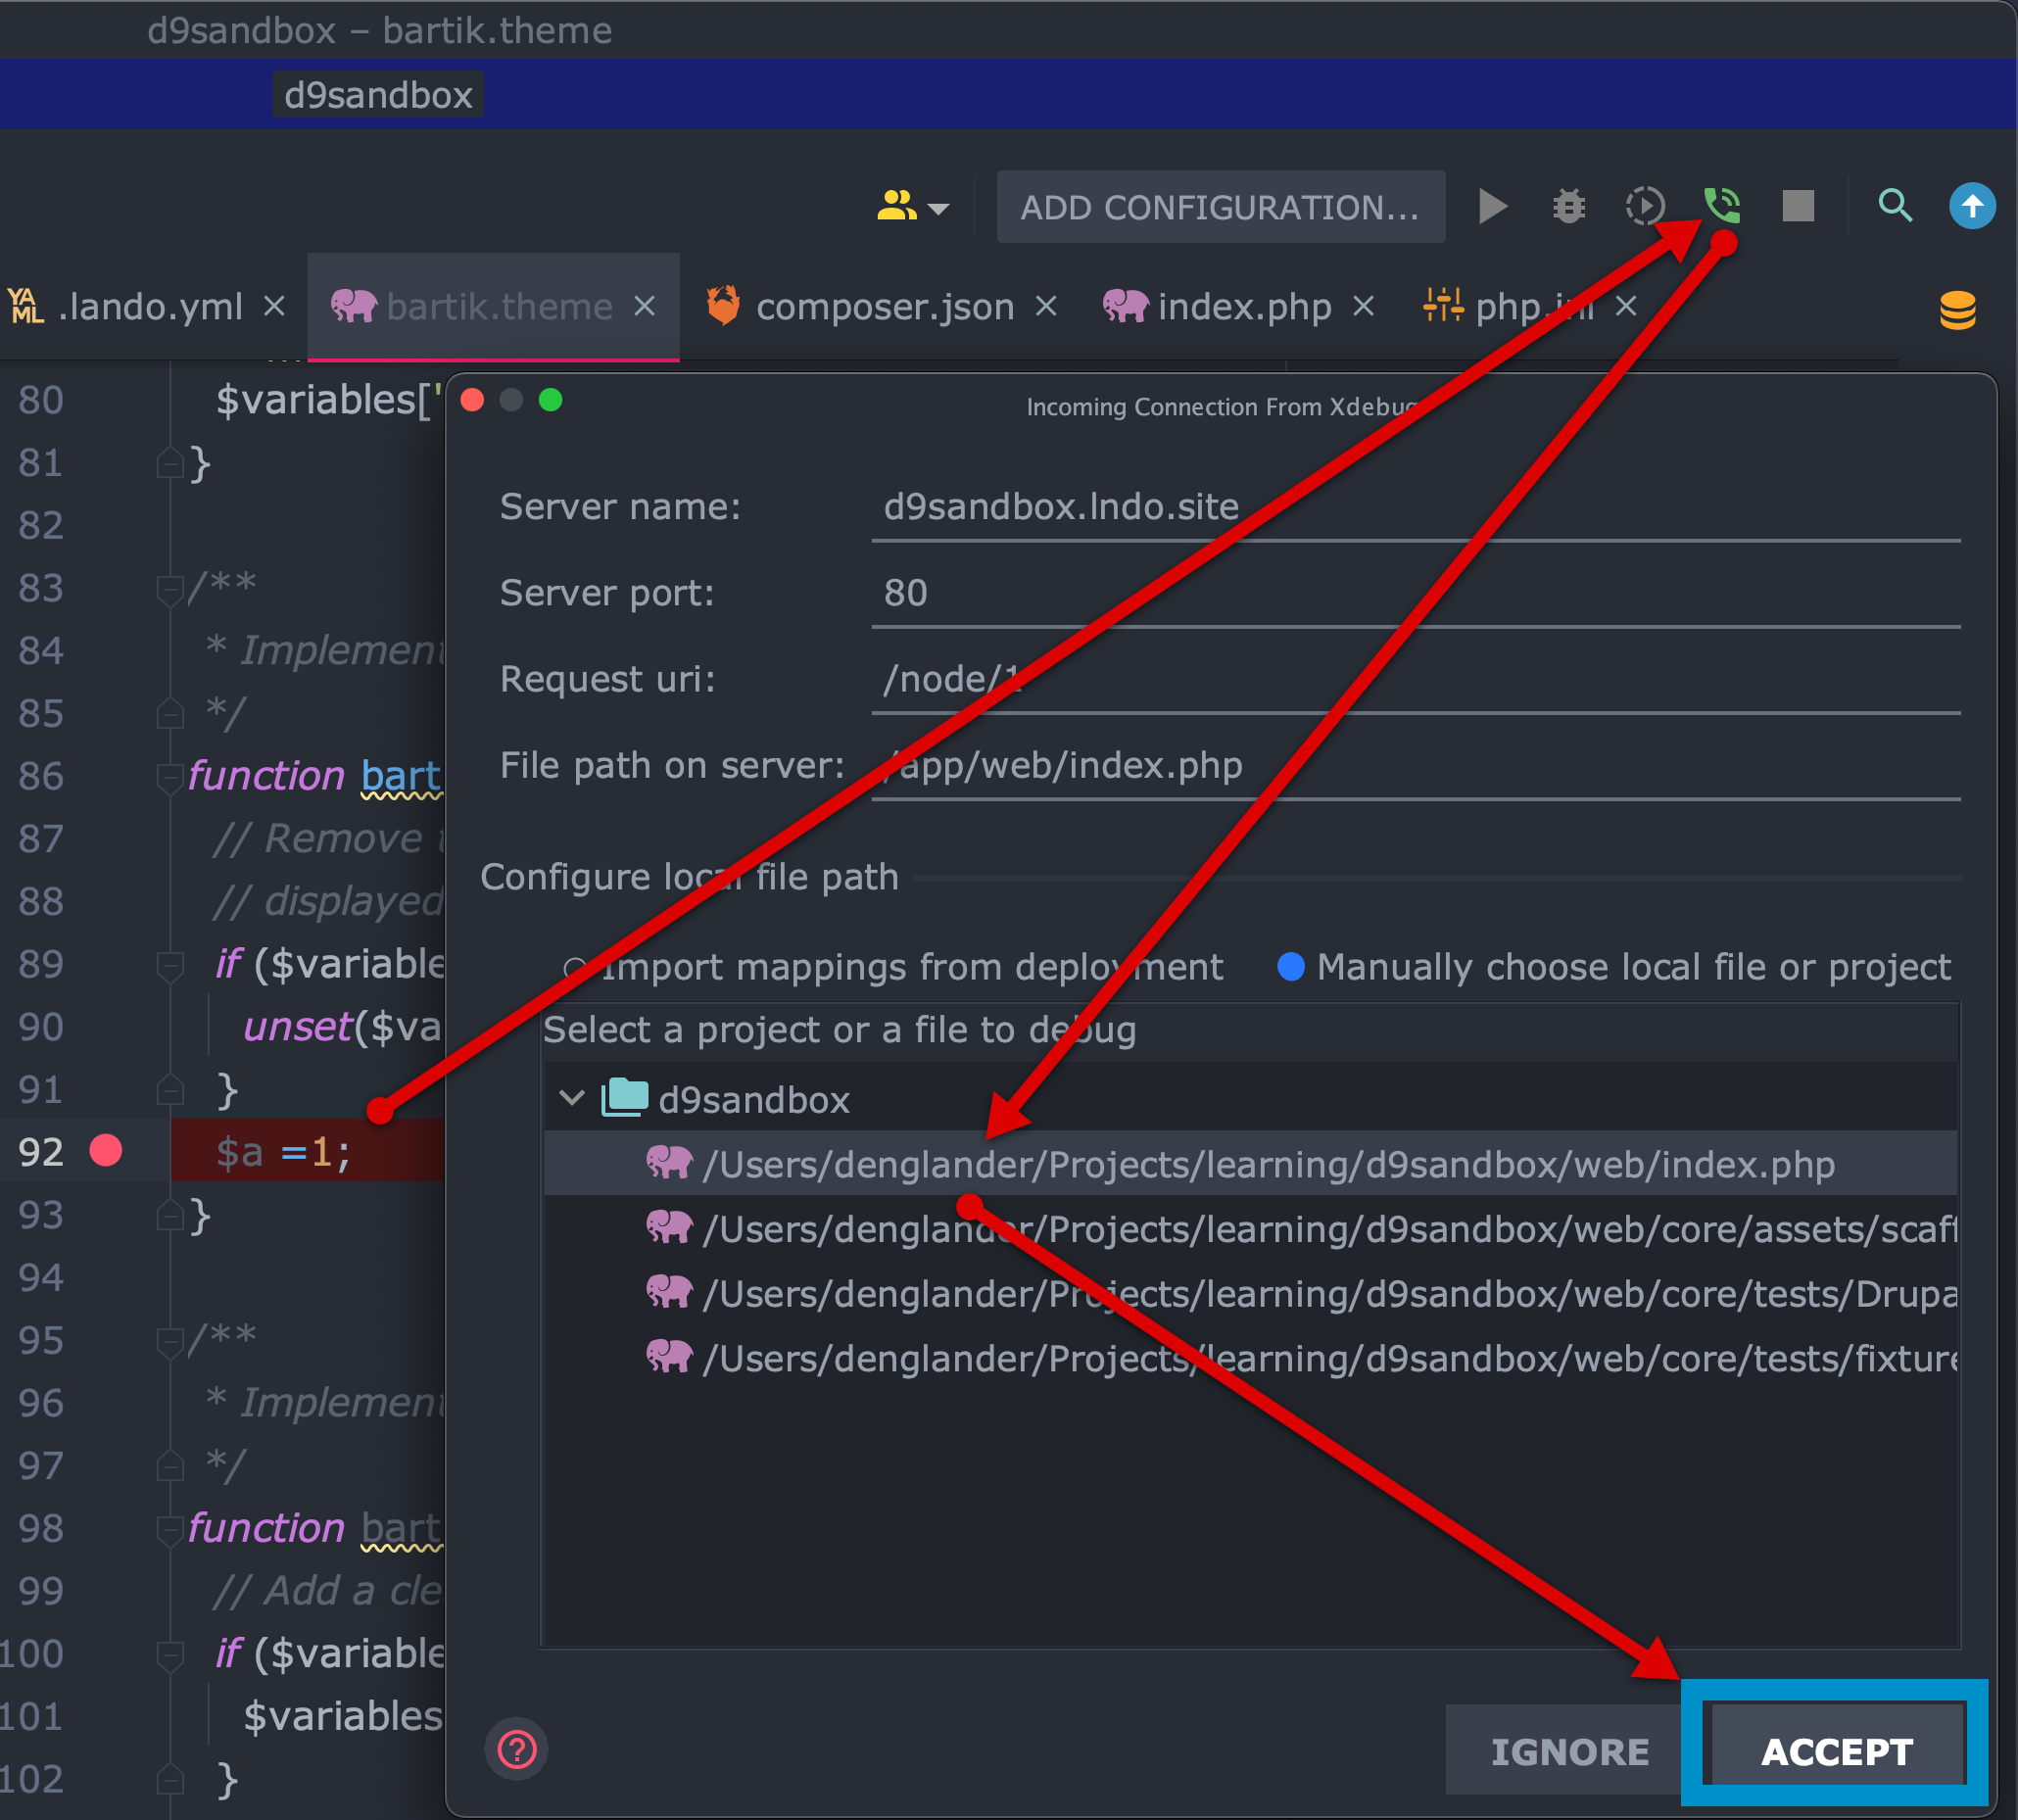Click the Debug bug icon in toolbar
The image size is (2018, 1820).
(1569, 206)
